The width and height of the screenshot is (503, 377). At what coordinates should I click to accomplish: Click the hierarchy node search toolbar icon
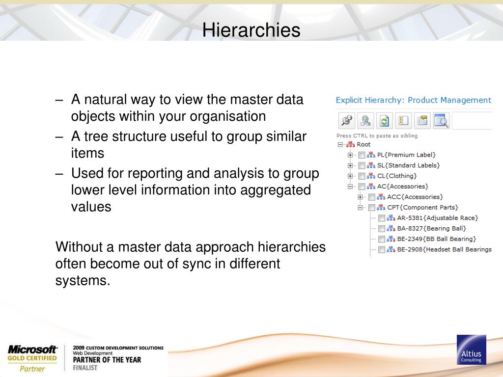coord(365,121)
